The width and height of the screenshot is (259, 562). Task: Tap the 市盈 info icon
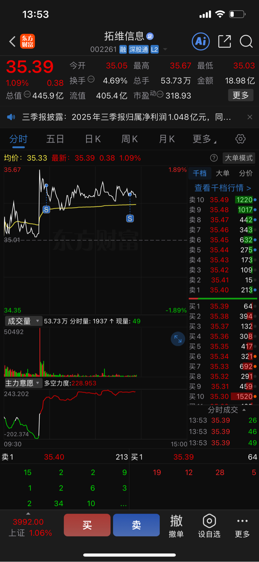coord(160,94)
